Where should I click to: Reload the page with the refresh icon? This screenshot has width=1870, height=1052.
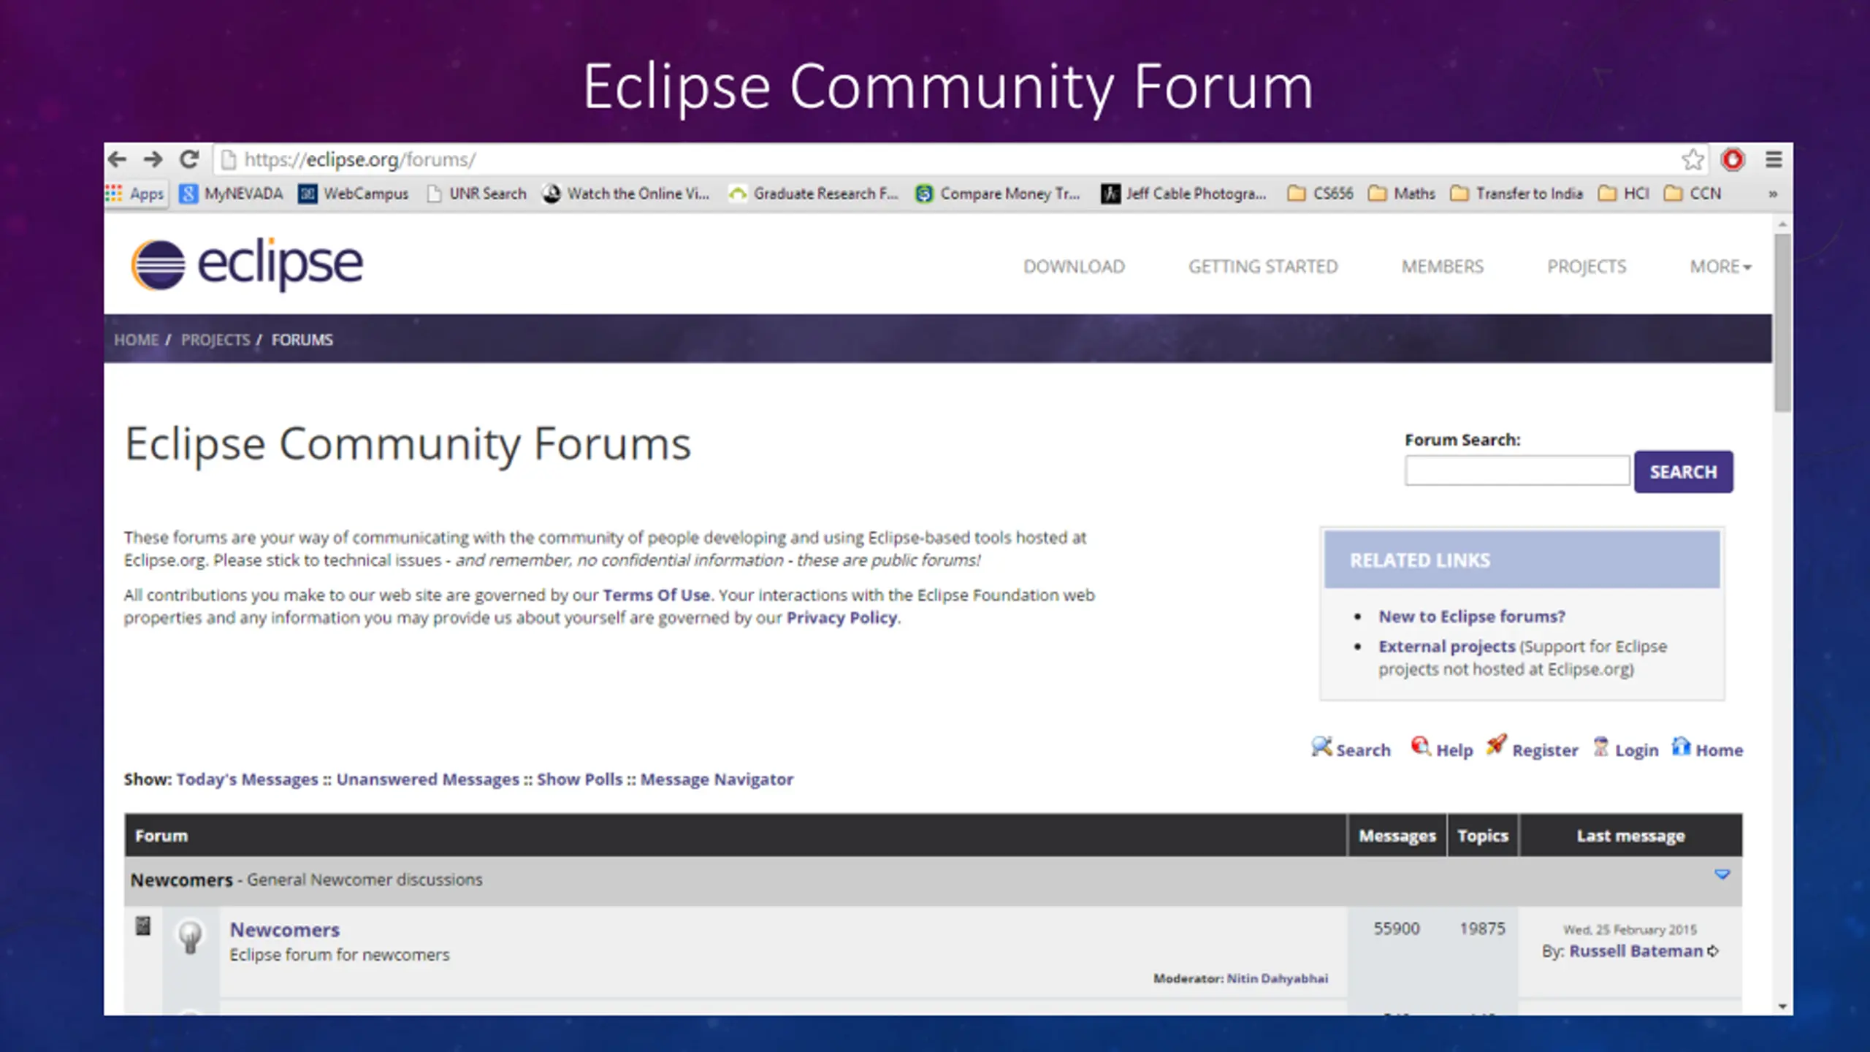pyautogui.click(x=190, y=159)
